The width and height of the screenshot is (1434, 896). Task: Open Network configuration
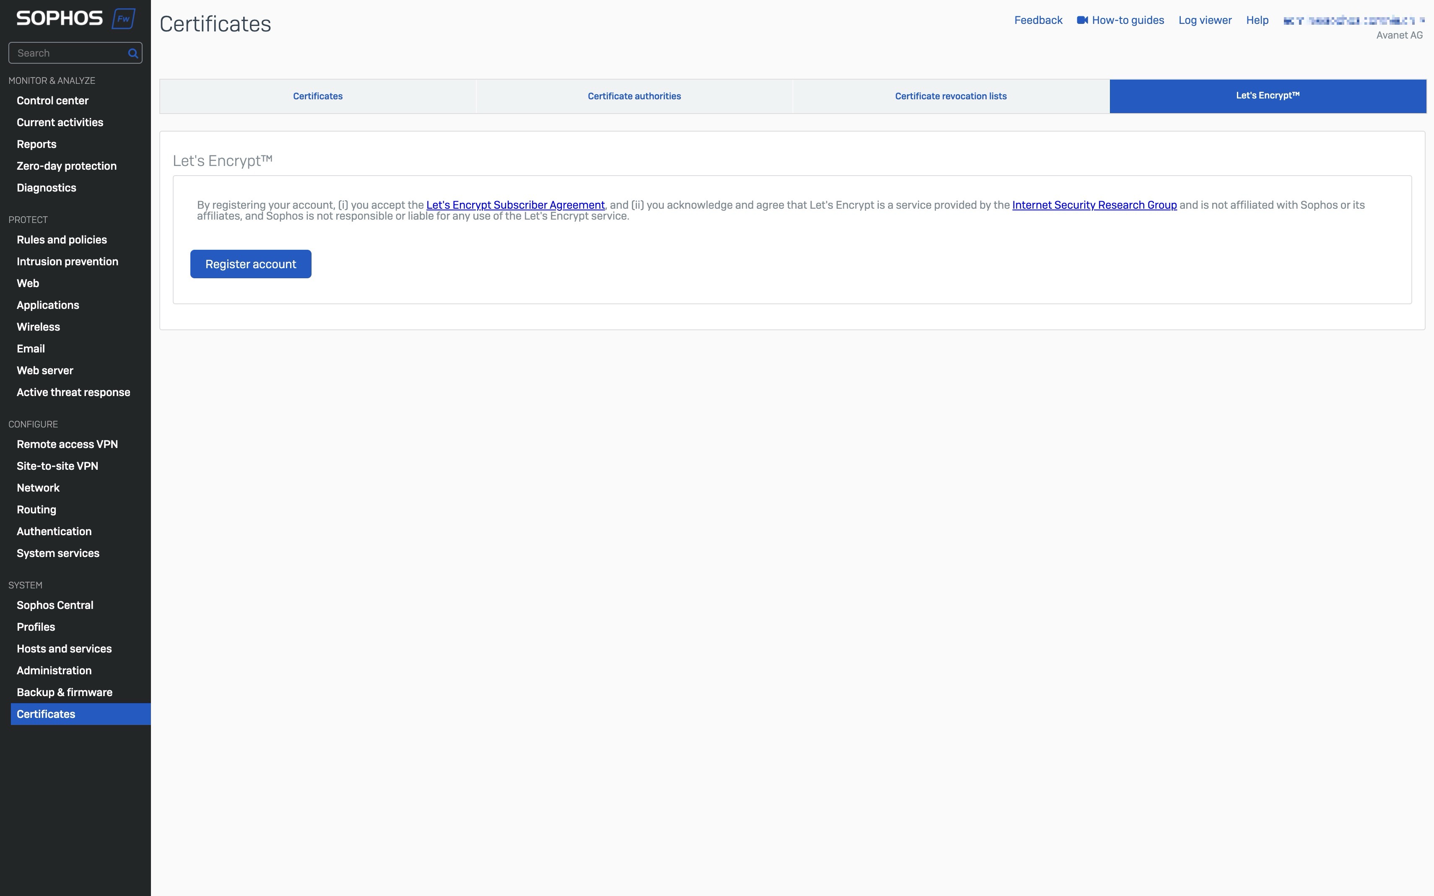point(39,488)
